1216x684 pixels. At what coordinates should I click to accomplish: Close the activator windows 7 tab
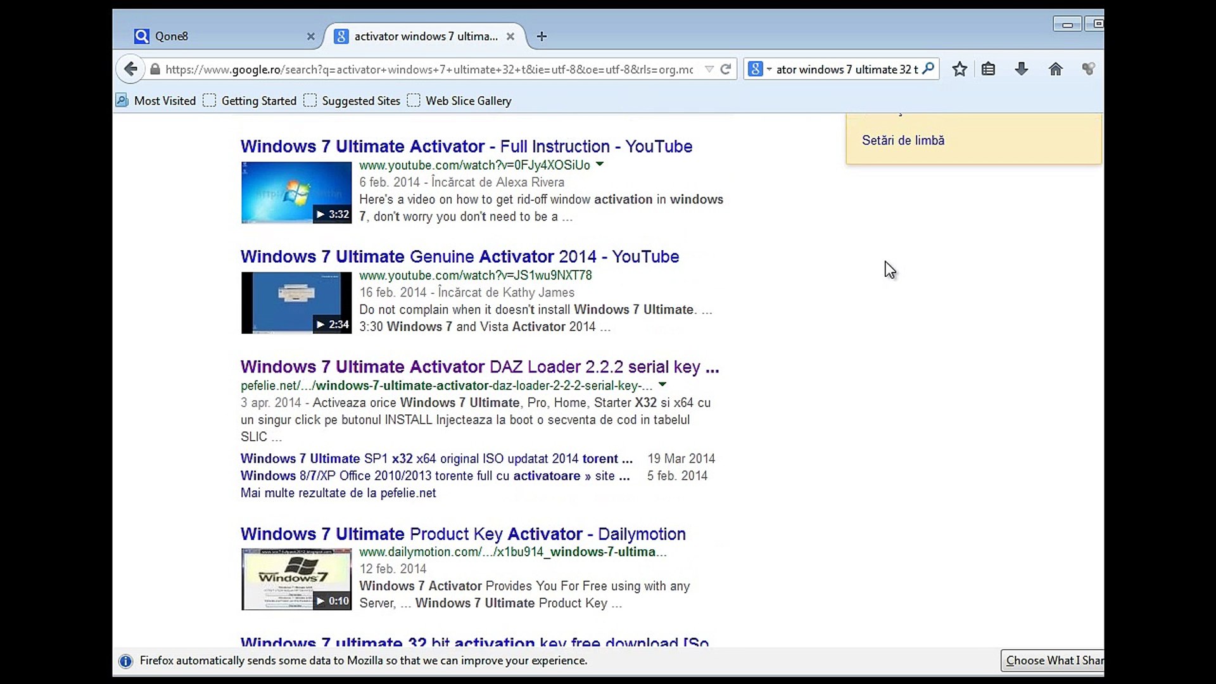510,37
